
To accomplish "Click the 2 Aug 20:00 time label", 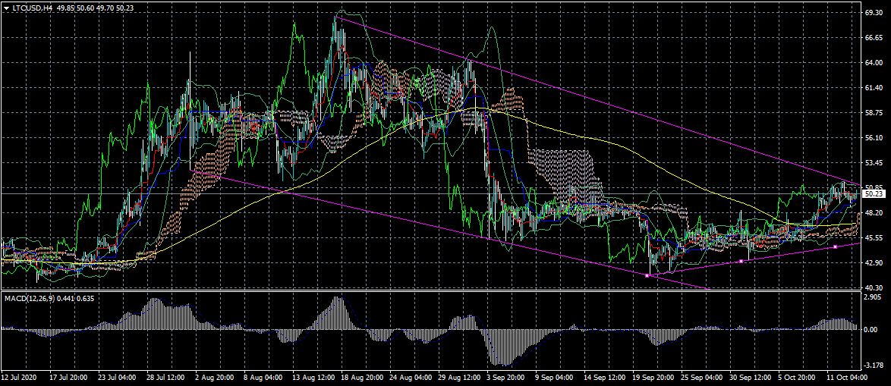I will [214, 377].
